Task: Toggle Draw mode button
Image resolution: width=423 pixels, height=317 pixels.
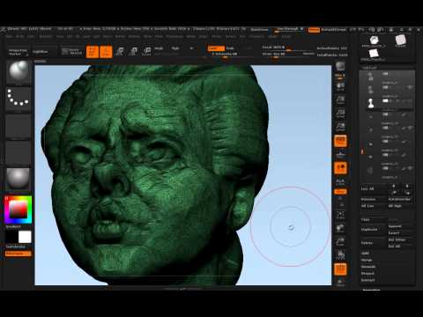Action: (x=106, y=52)
